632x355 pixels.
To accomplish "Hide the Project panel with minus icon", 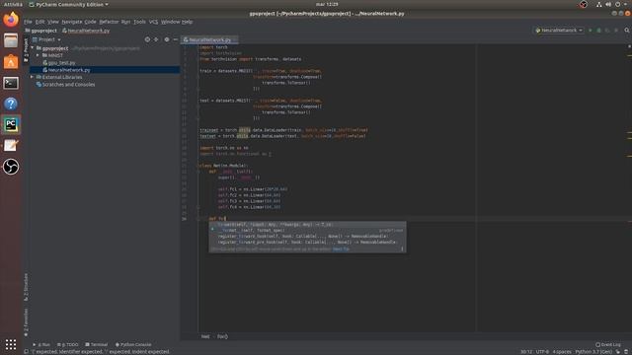I will click(176, 39).
